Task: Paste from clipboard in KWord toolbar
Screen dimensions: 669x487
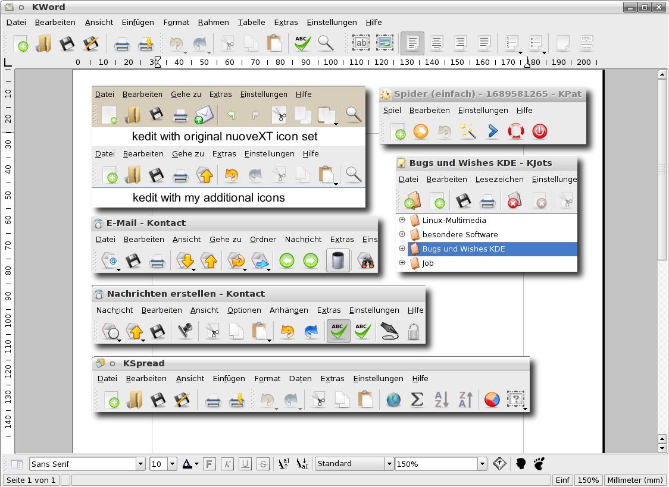Action: pos(274,43)
